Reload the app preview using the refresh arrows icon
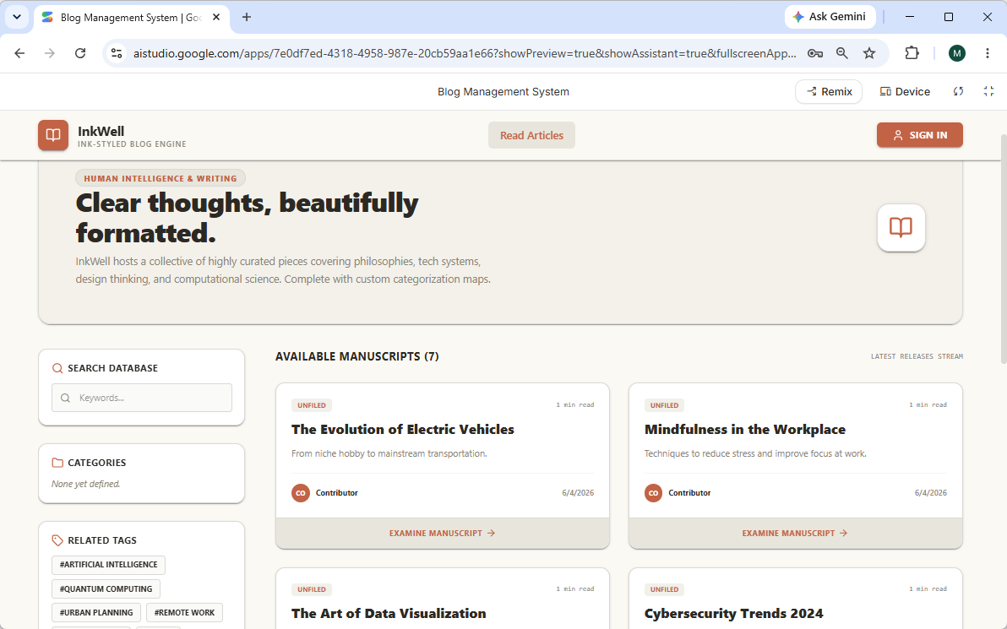The width and height of the screenshot is (1007, 629). pos(958,91)
